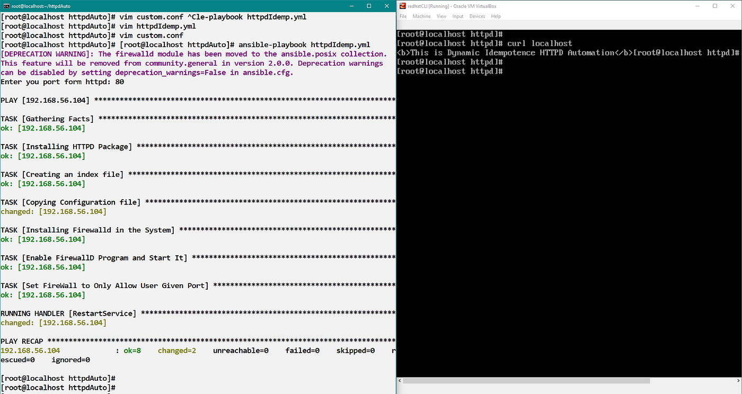This screenshot has width=742, height=394.
Task: Click the 'TASK [Copying Configuration file]' line
Action: [x=198, y=202]
